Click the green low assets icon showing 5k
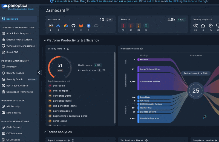 (146, 26)
